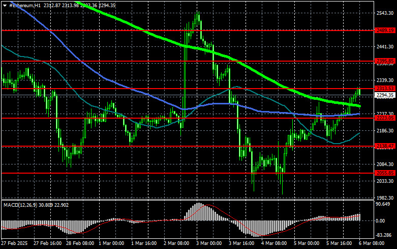Select the red 2395.85 level price label
The width and height of the screenshot is (397, 249).
tap(385, 61)
